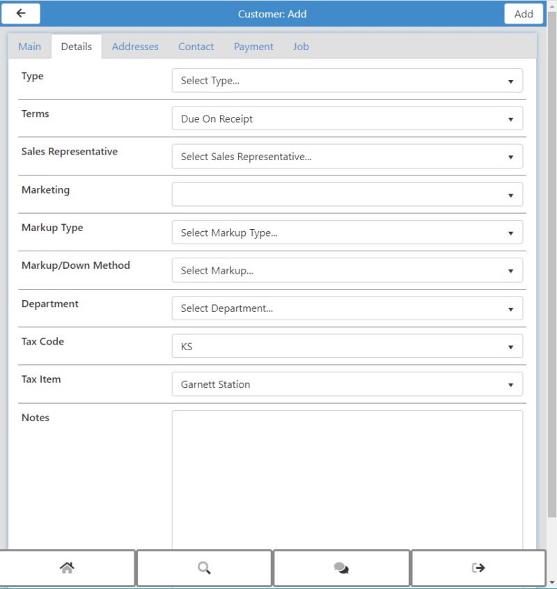Switch to the Main tab
The height and width of the screenshot is (589, 557).
29,46
